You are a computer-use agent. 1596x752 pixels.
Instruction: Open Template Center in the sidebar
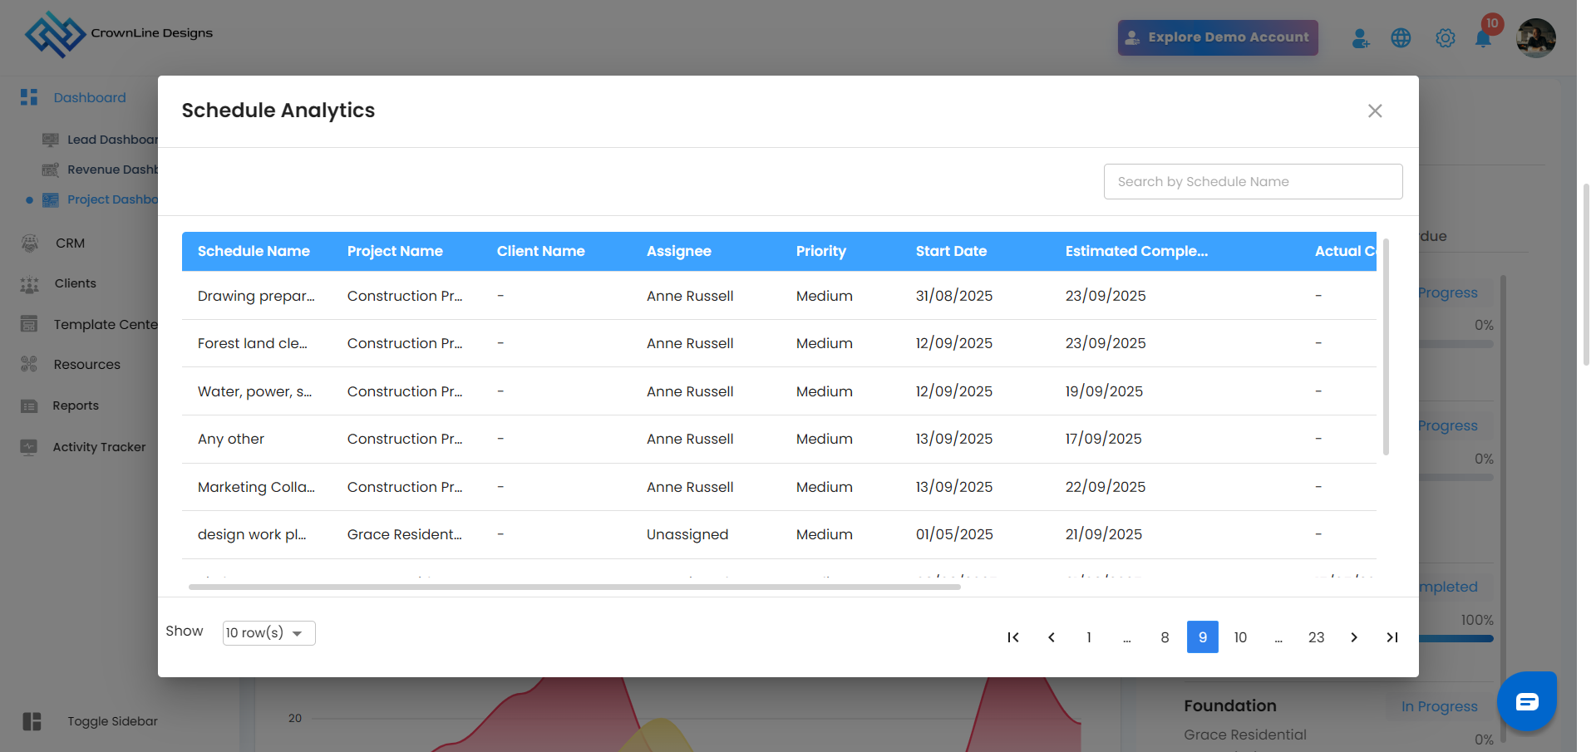106,324
